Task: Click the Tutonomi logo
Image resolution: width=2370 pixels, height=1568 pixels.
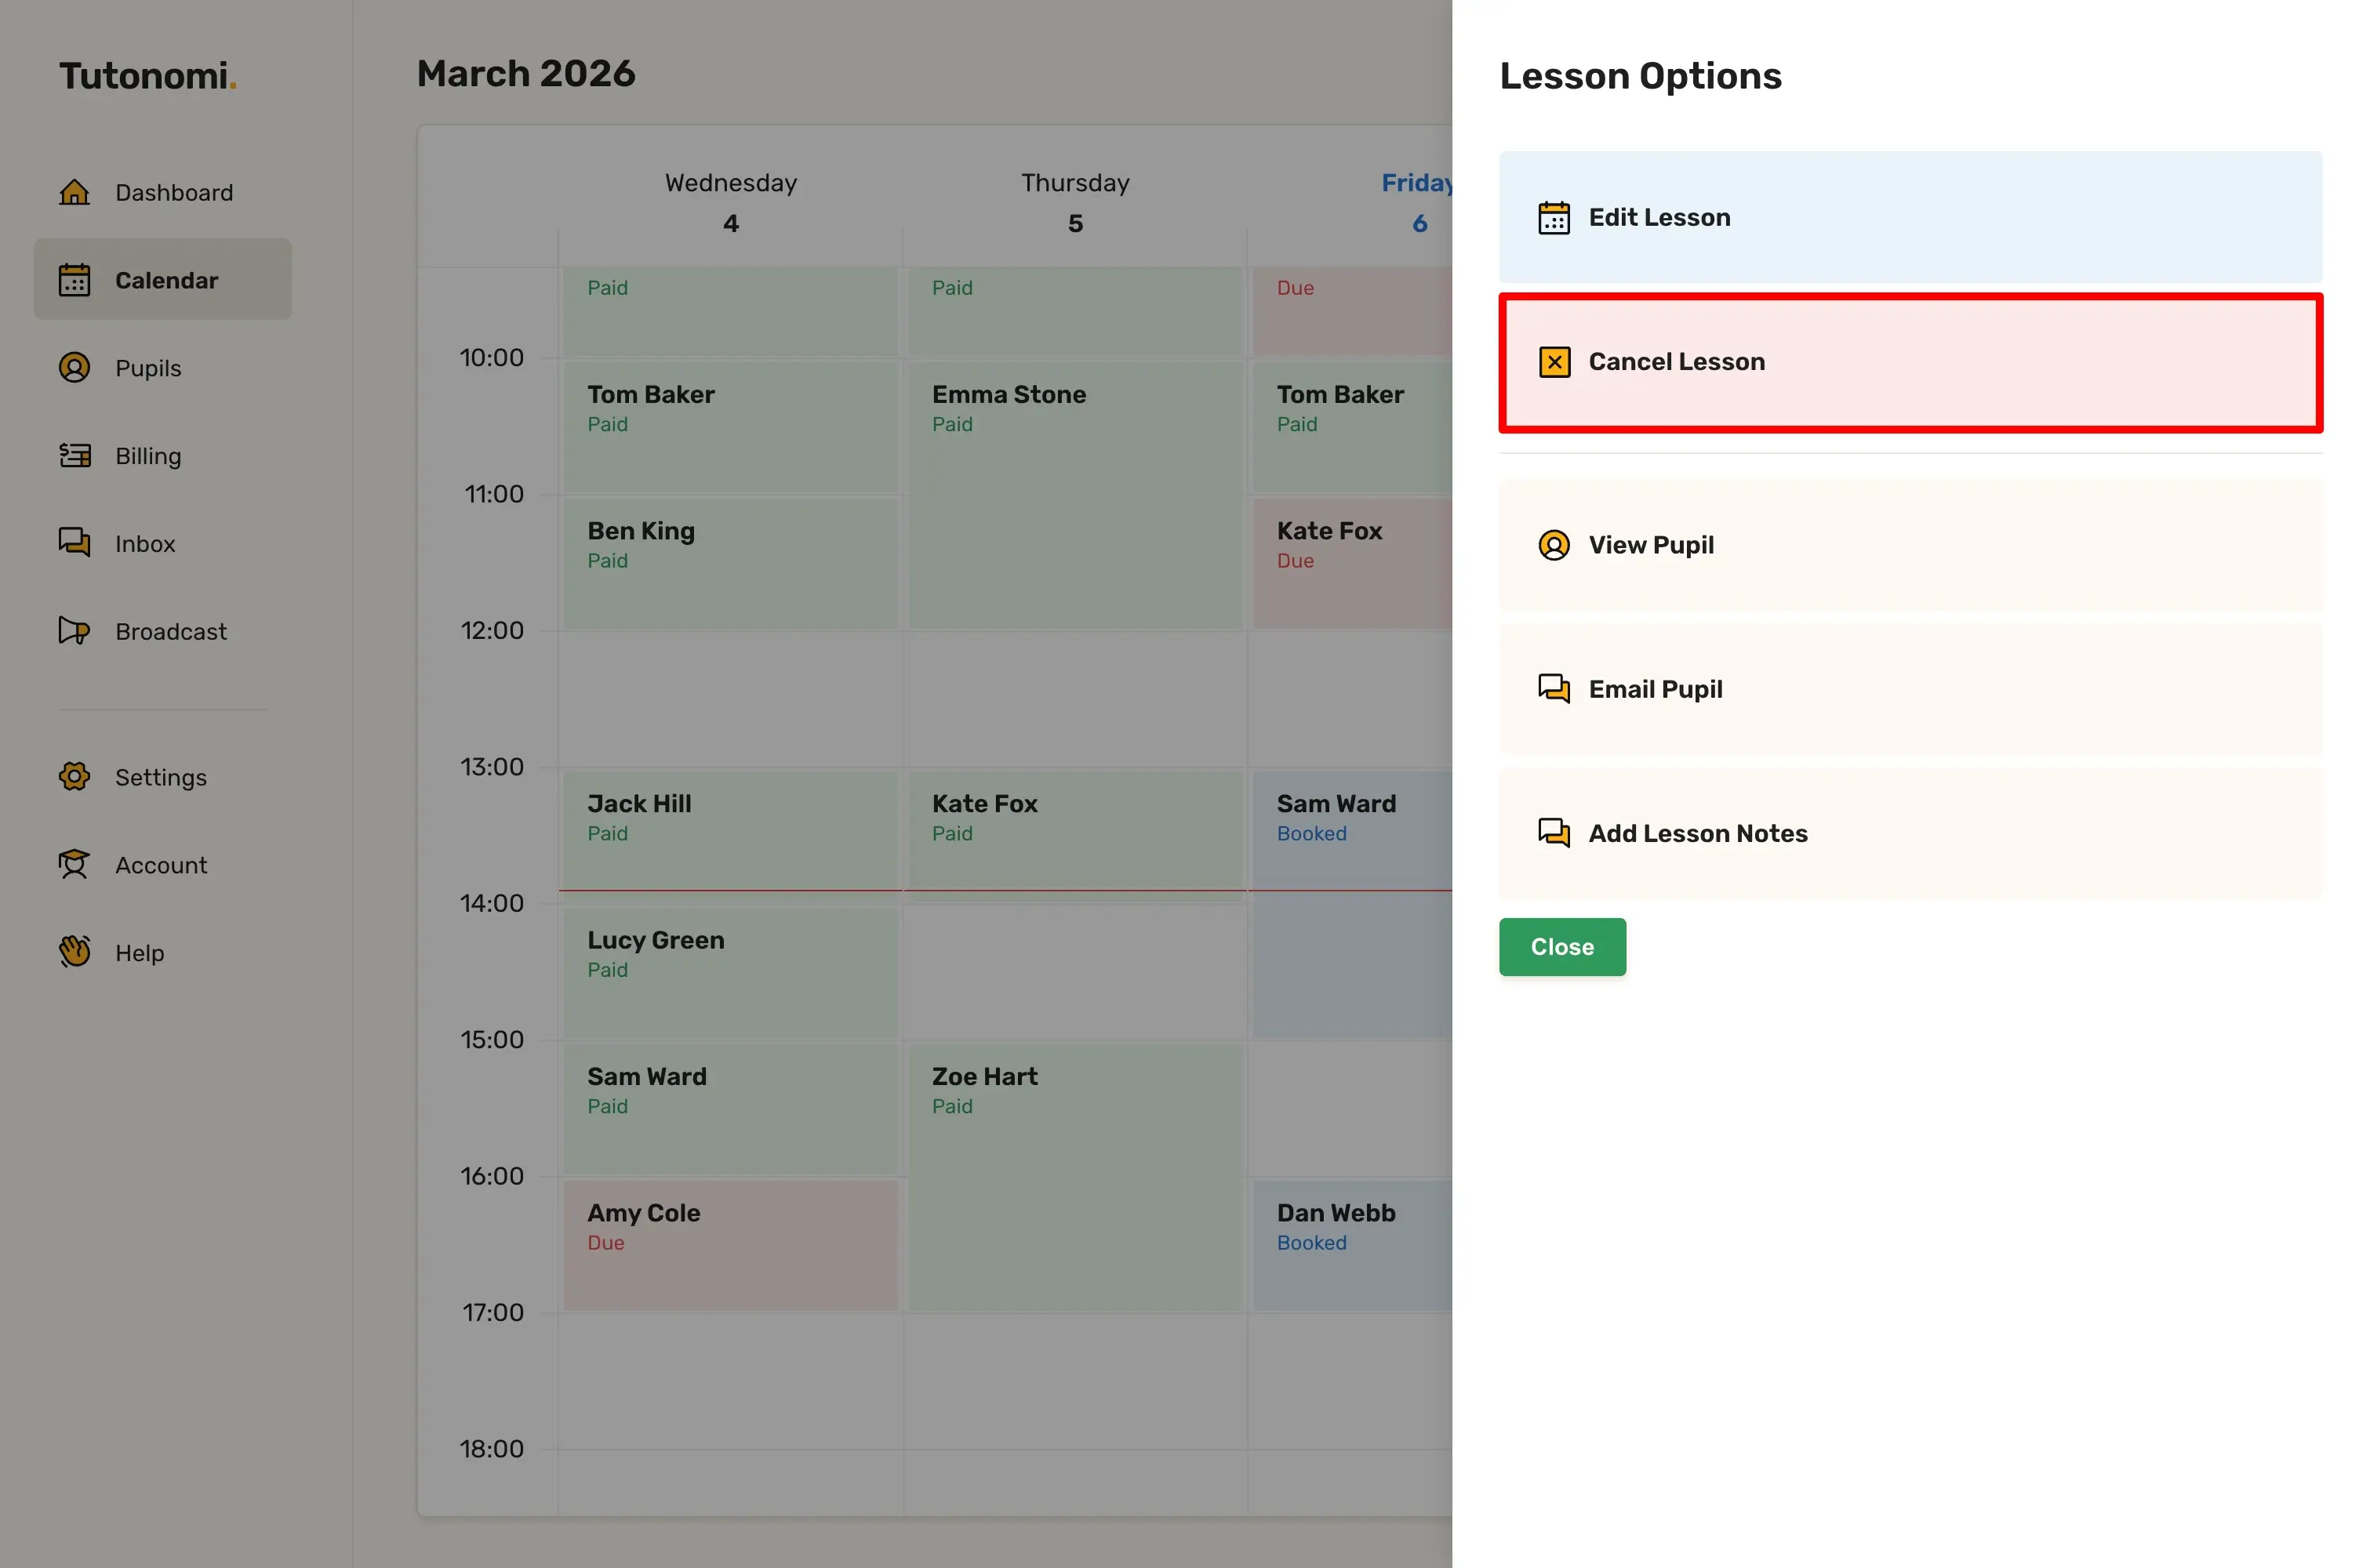Action: (147, 76)
